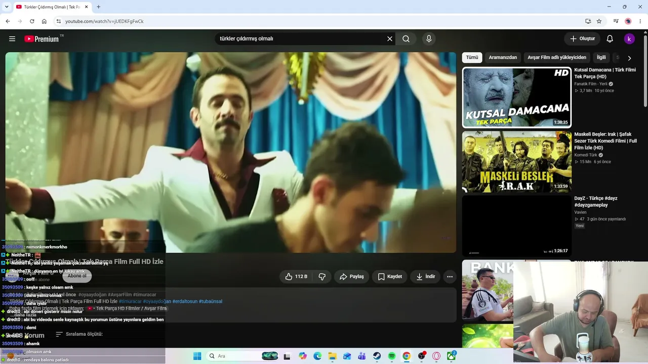Image resolution: width=648 pixels, height=364 pixels.
Task: Open Spotify from the taskbar
Action: pyautogui.click(x=392, y=356)
